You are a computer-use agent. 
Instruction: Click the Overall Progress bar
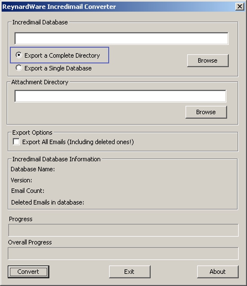[123, 253]
